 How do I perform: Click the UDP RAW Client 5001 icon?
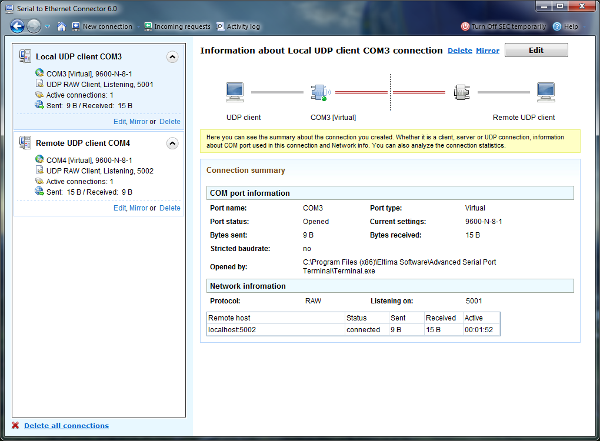click(39, 83)
